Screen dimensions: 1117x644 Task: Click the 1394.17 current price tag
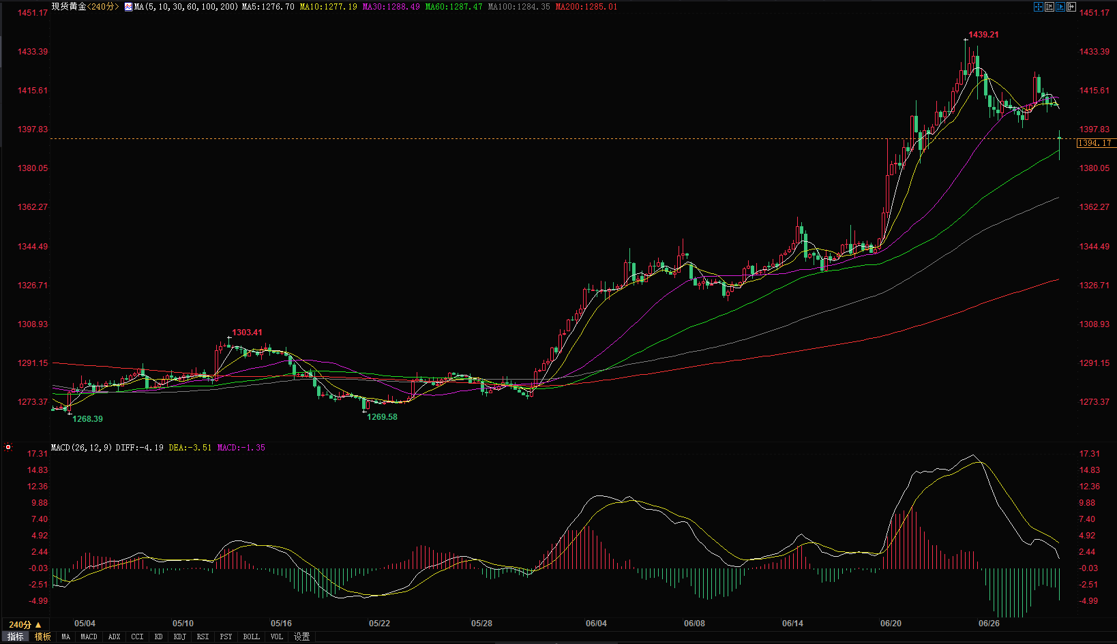coord(1094,143)
